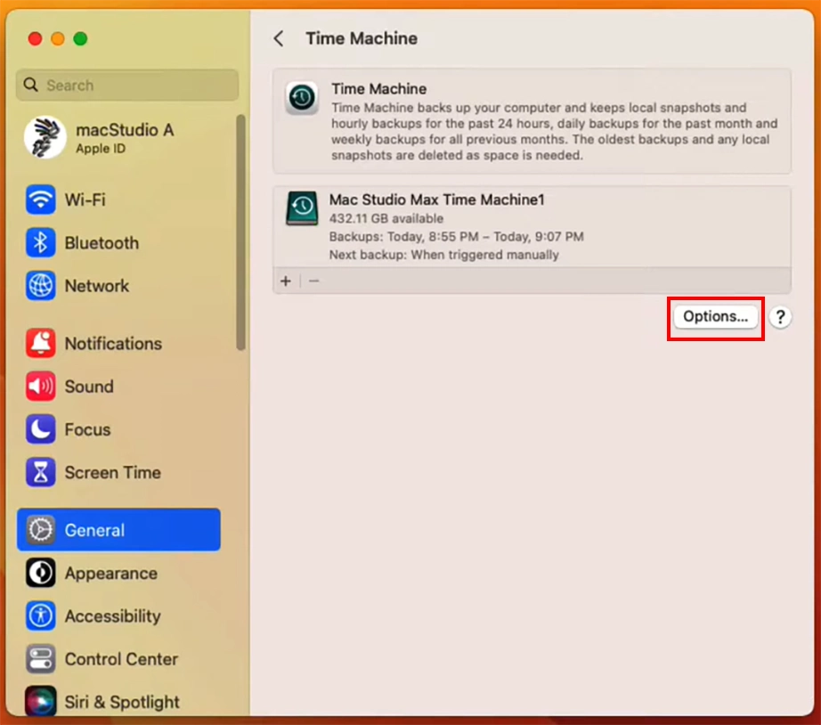Click the General gear icon
821x725 pixels.
40,530
